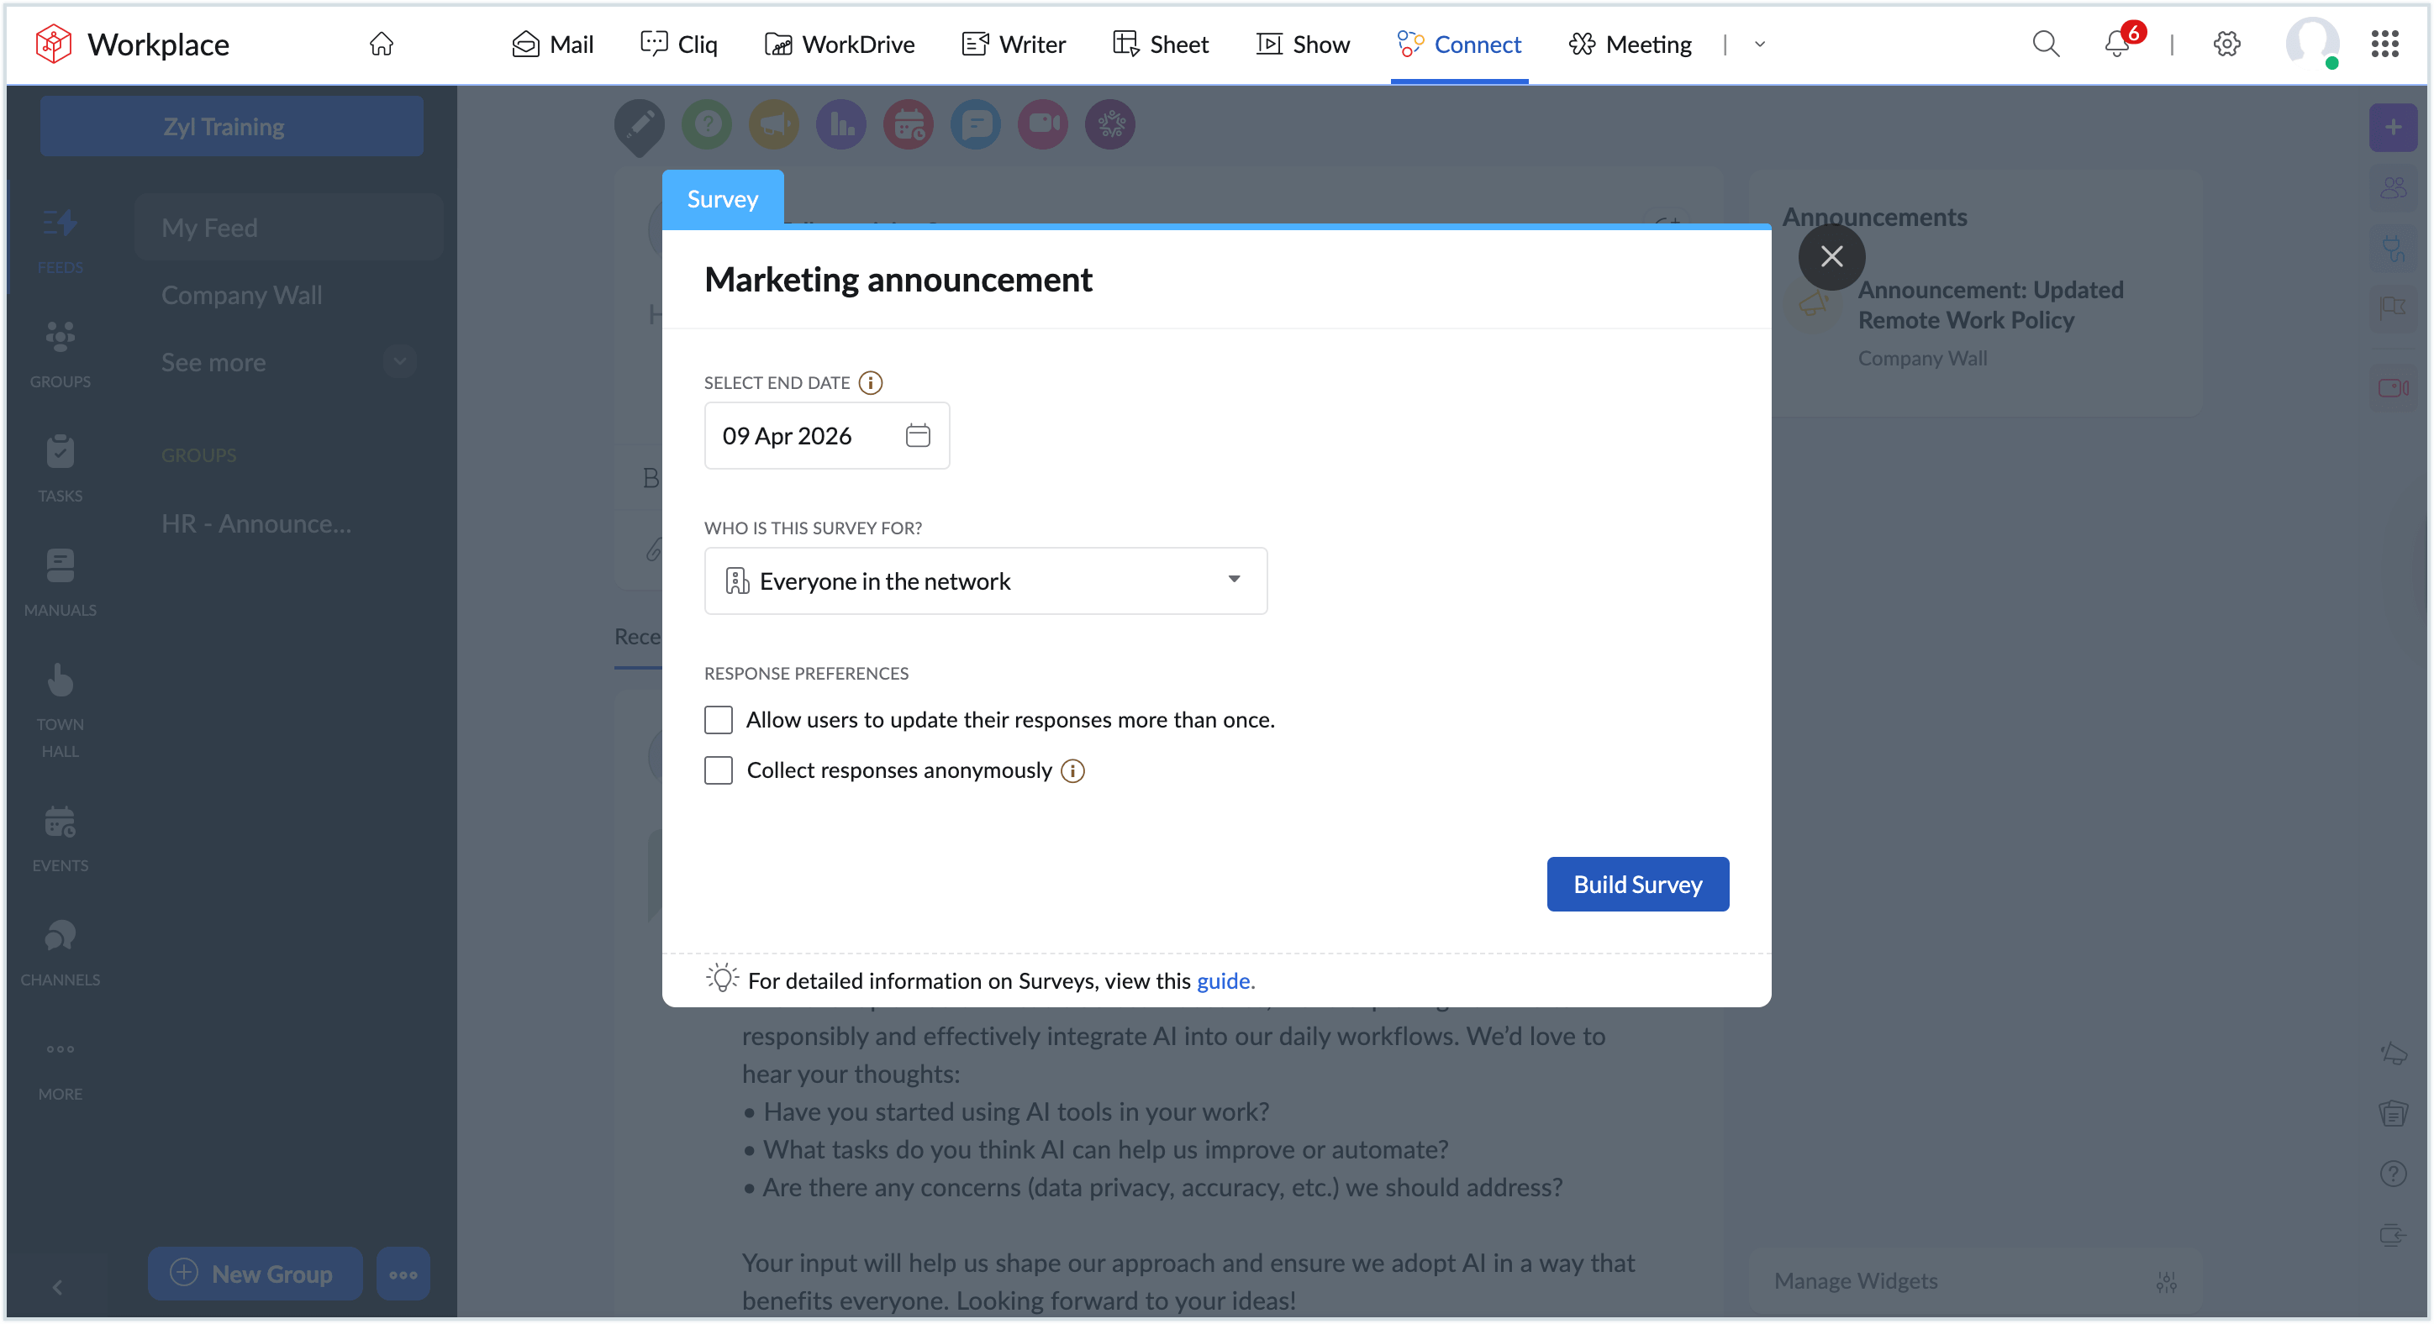Check the Collect responses anonymously option
This screenshot has height=1324, width=2434.
coord(719,770)
